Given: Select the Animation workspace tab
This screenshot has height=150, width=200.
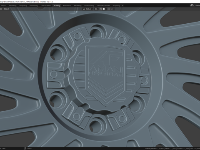Looking at the screenshot, I should point(67,6).
